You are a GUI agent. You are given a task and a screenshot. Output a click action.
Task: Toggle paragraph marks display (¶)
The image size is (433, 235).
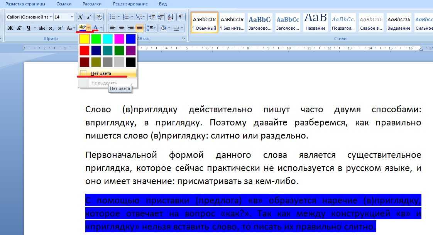(x=181, y=17)
